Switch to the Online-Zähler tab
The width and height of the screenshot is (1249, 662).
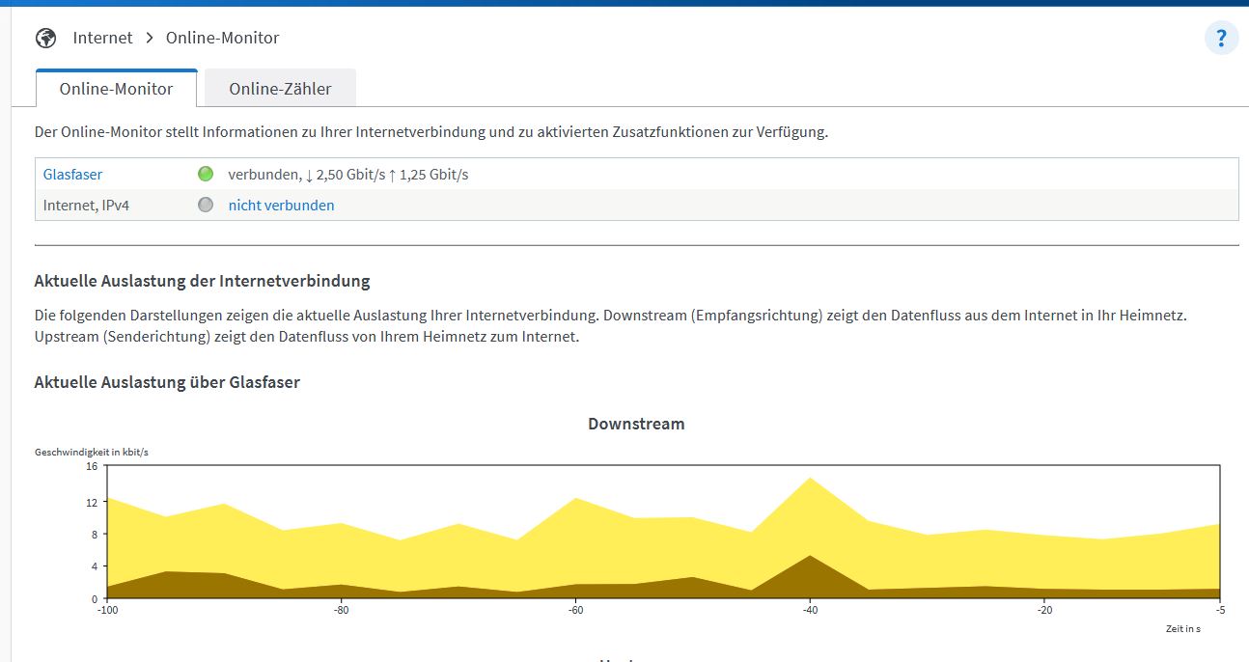pos(280,89)
